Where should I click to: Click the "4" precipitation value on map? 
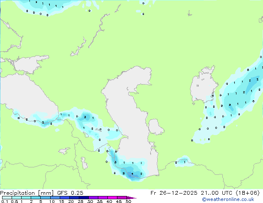pos(132,174)
